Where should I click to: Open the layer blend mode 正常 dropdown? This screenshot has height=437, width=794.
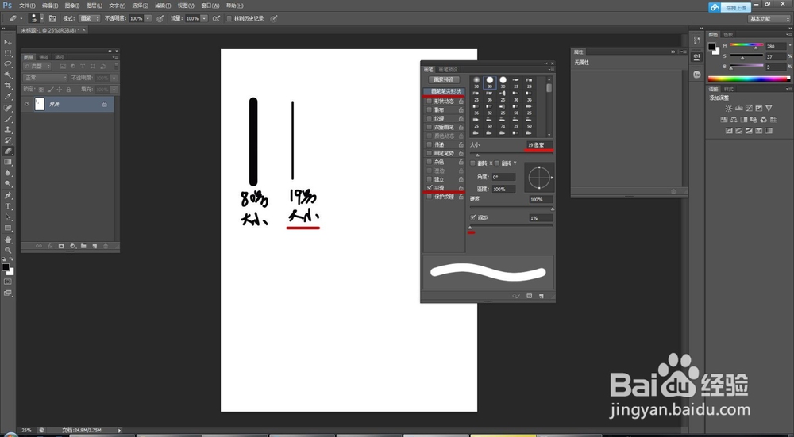click(x=45, y=78)
